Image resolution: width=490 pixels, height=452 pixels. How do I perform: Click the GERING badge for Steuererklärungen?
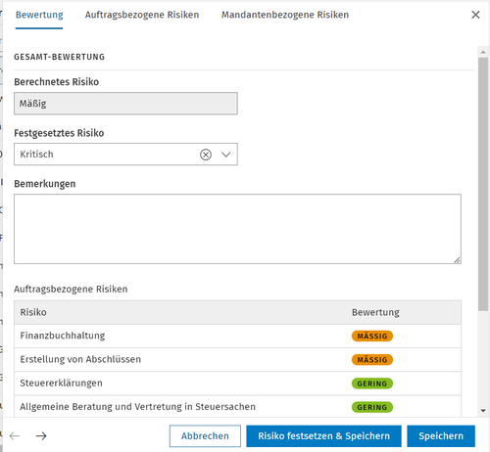pos(372,384)
